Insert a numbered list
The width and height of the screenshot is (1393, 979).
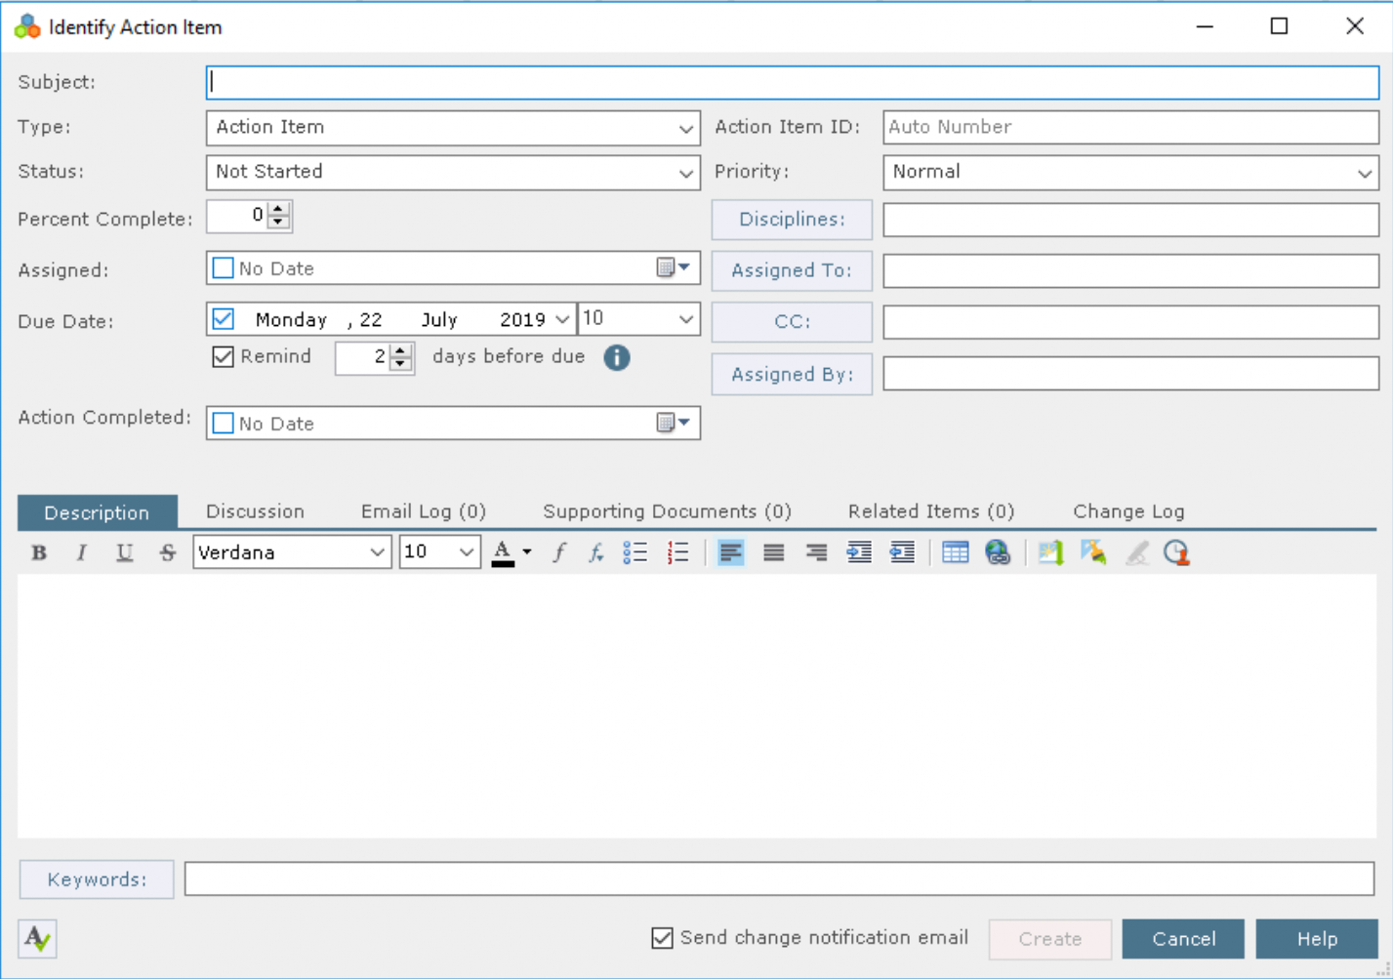(678, 552)
